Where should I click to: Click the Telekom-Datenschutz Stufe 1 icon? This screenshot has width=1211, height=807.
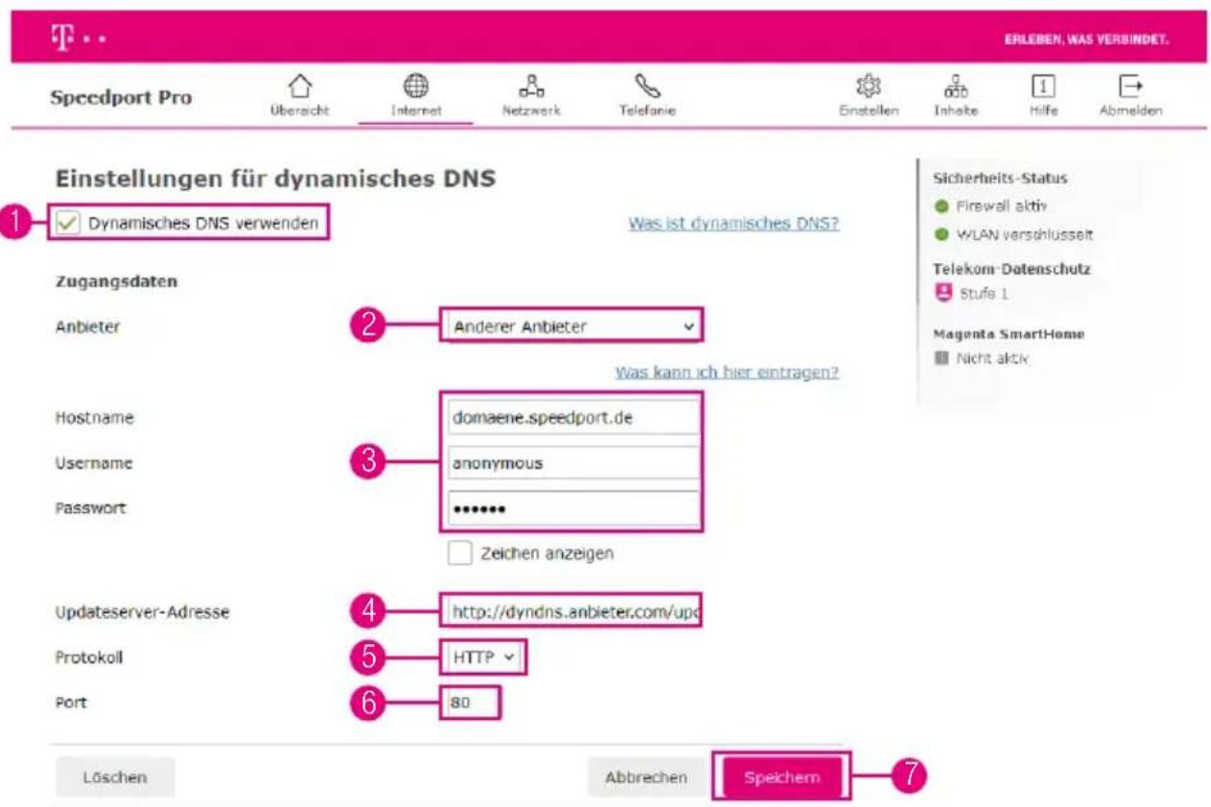942,293
